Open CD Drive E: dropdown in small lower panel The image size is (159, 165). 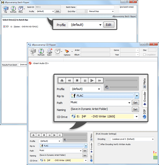(86, 160)
